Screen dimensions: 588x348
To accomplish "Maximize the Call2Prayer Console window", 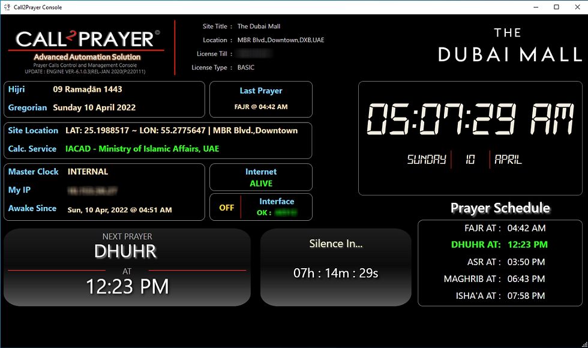I will [557, 7].
